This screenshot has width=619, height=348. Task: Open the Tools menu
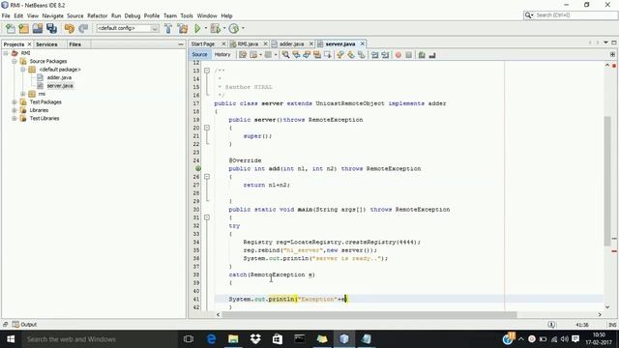coord(187,15)
